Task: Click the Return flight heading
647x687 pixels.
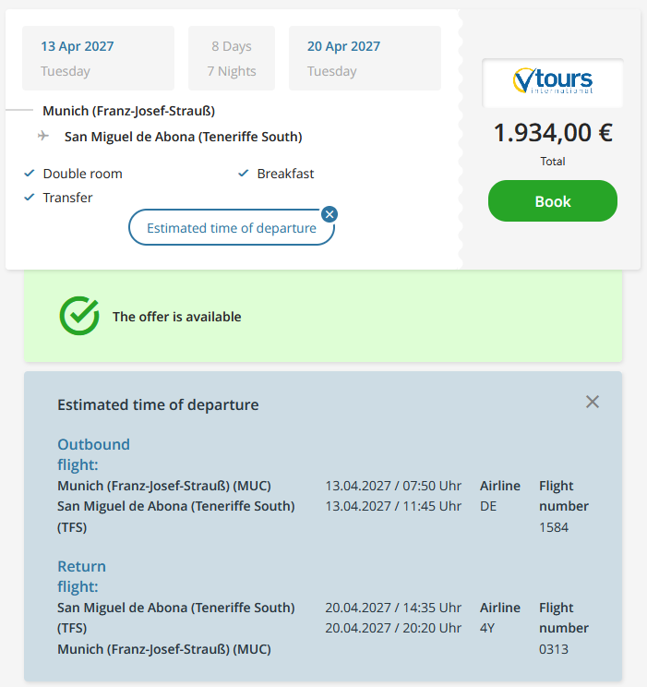Action: [x=82, y=576]
